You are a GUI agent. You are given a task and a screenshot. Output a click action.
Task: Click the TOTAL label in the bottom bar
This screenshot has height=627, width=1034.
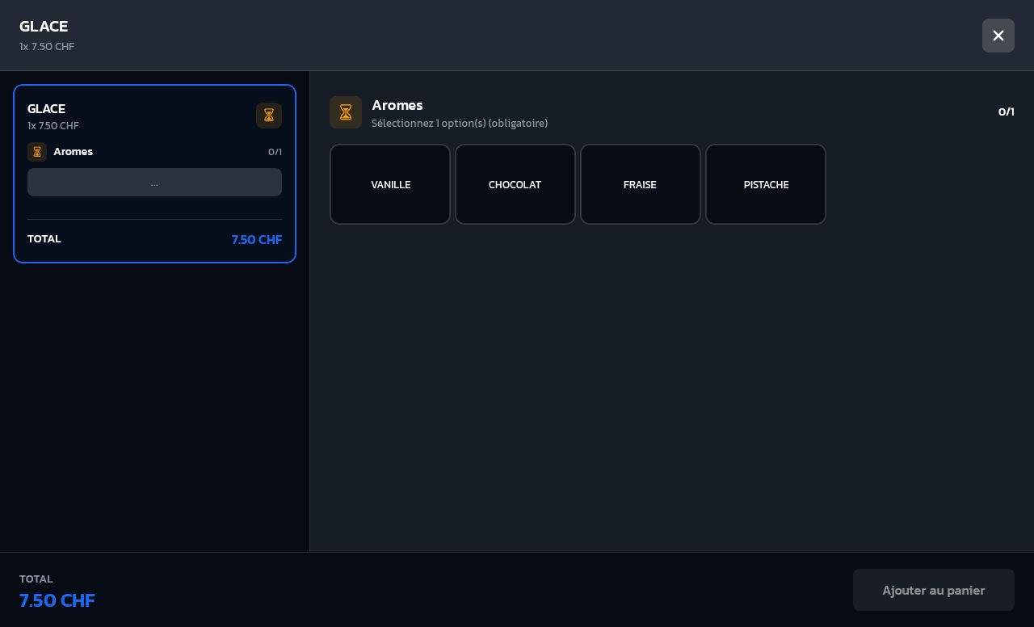[36, 579]
